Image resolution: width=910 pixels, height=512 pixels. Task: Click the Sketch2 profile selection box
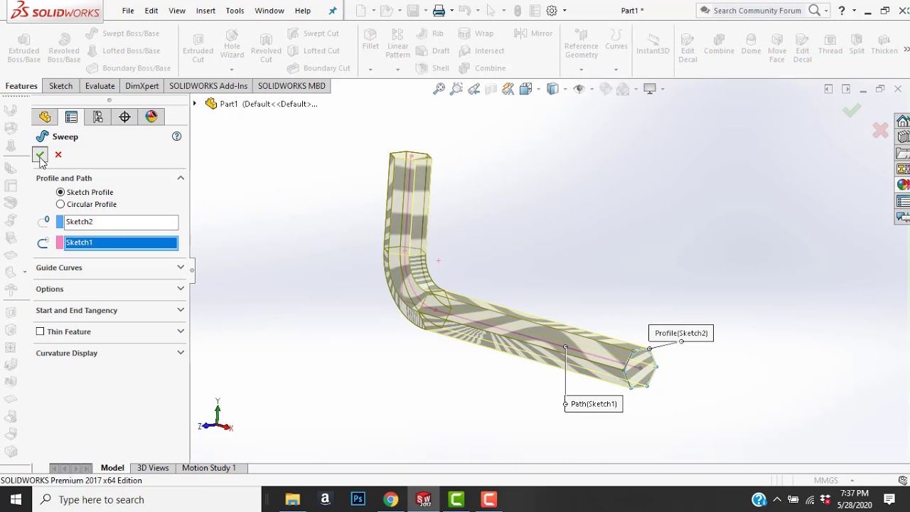pos(121,222)
